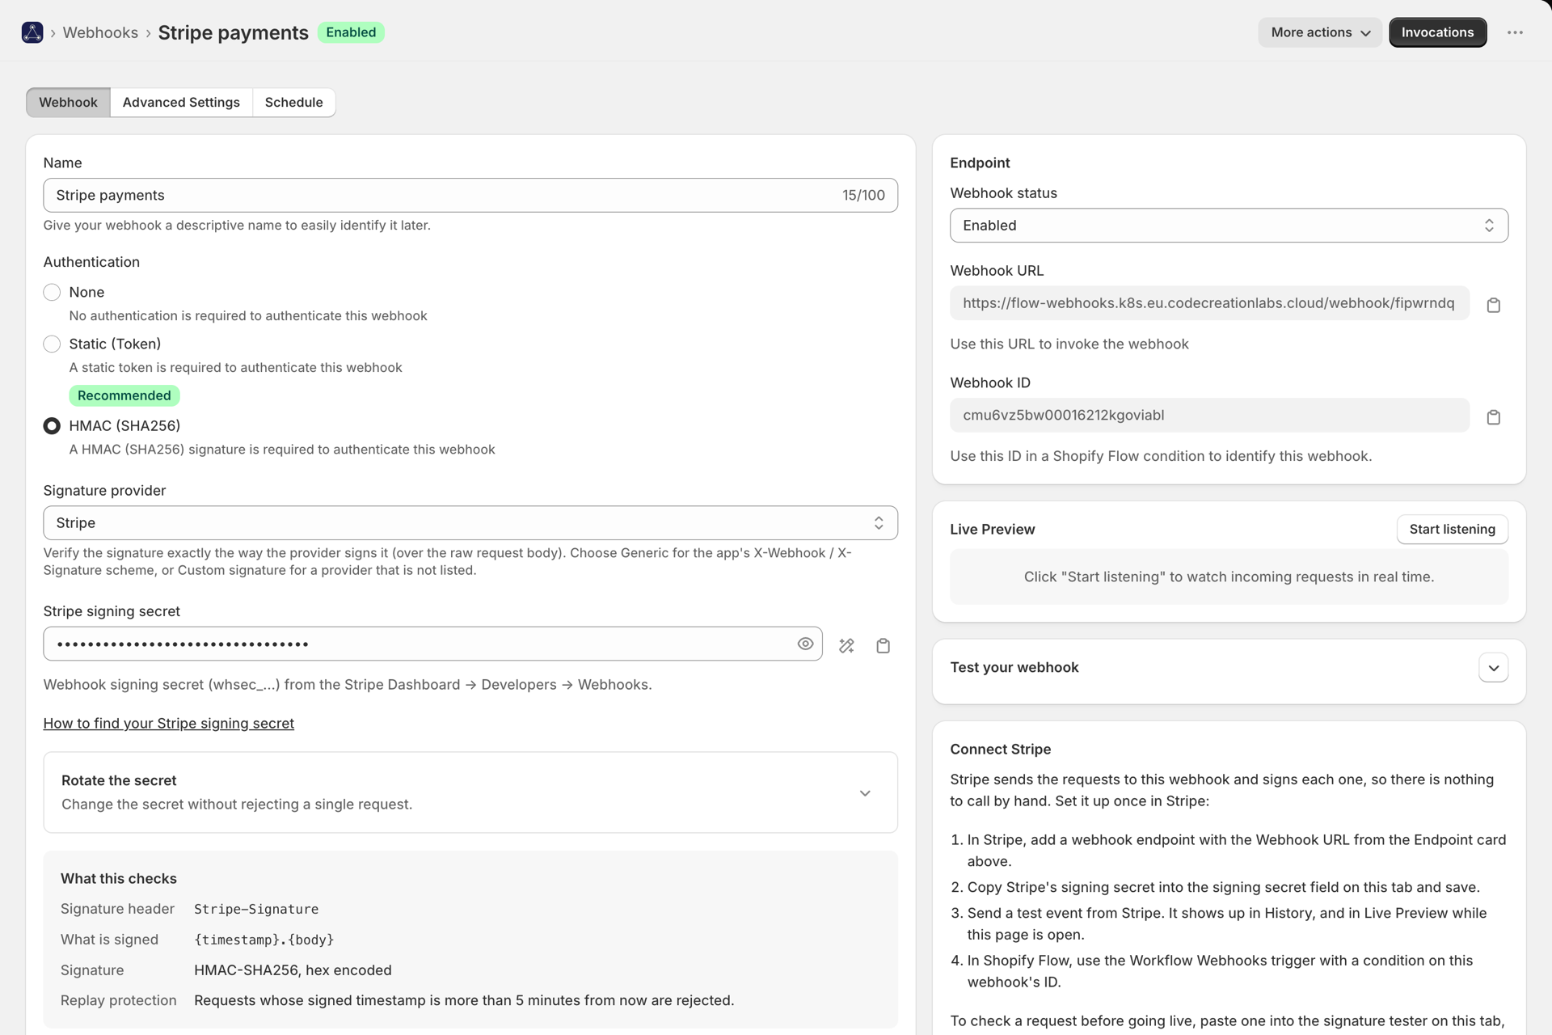Switch to the Schedule tab
1552x1035 pixels.
[x=293, y=103]
